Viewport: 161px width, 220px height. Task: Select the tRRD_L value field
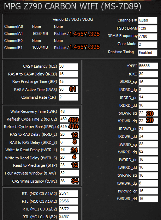point(69,135)
